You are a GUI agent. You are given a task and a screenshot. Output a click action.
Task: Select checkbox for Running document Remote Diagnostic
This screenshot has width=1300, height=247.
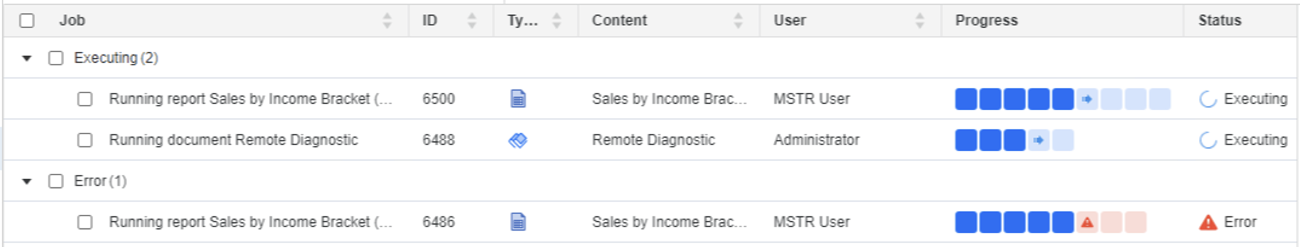coord(85,140)
